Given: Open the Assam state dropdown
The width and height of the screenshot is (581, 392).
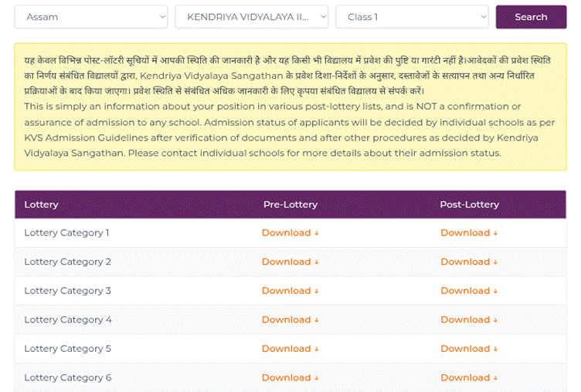Looking at the screenshot, I should 91,17.
